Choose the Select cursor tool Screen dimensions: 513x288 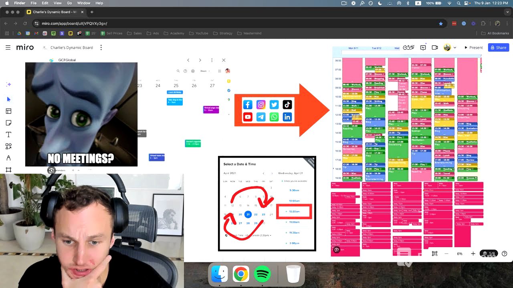(x=8, y=99)
